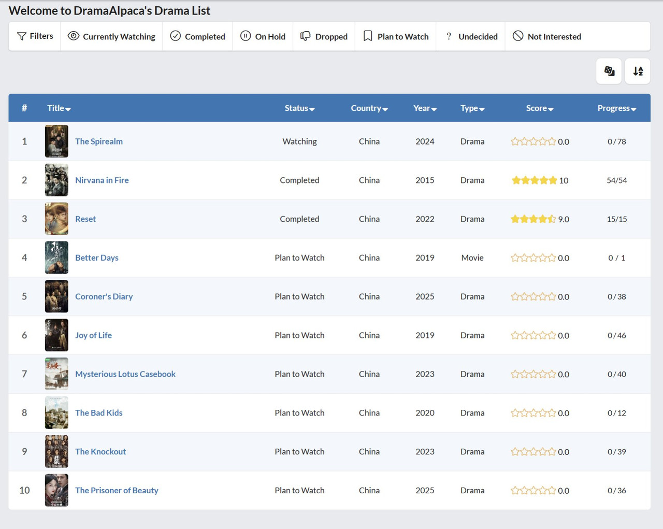Viewport: 663px width, 529px height.
Task: Click The Bad Kids year 2020
Action: (x=425, y=413)
